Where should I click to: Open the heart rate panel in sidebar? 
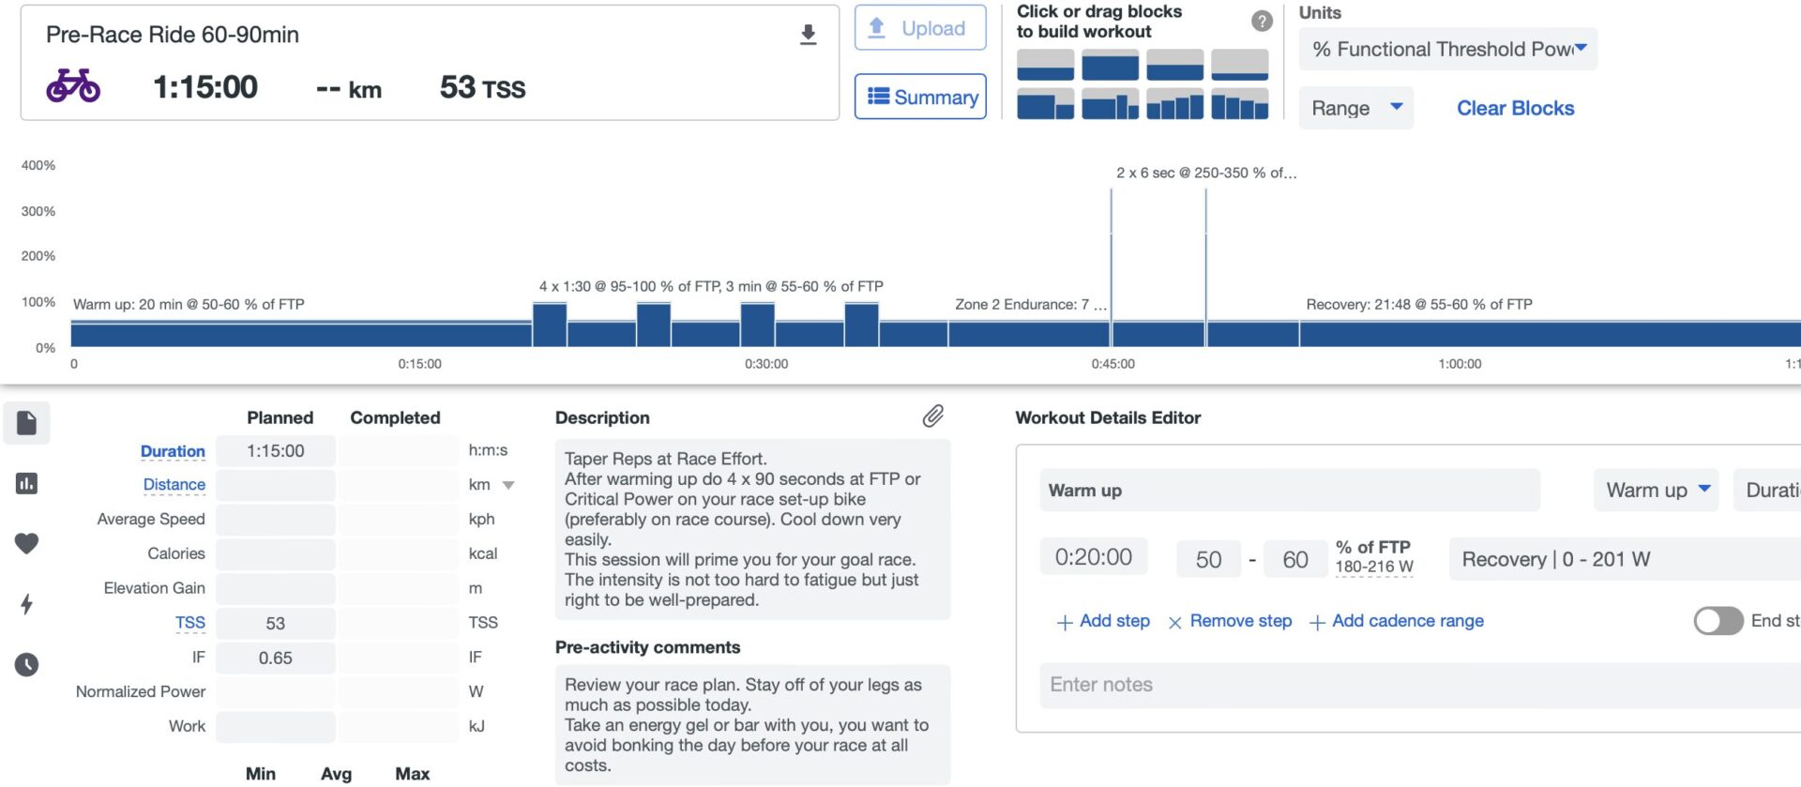point(26,543)
